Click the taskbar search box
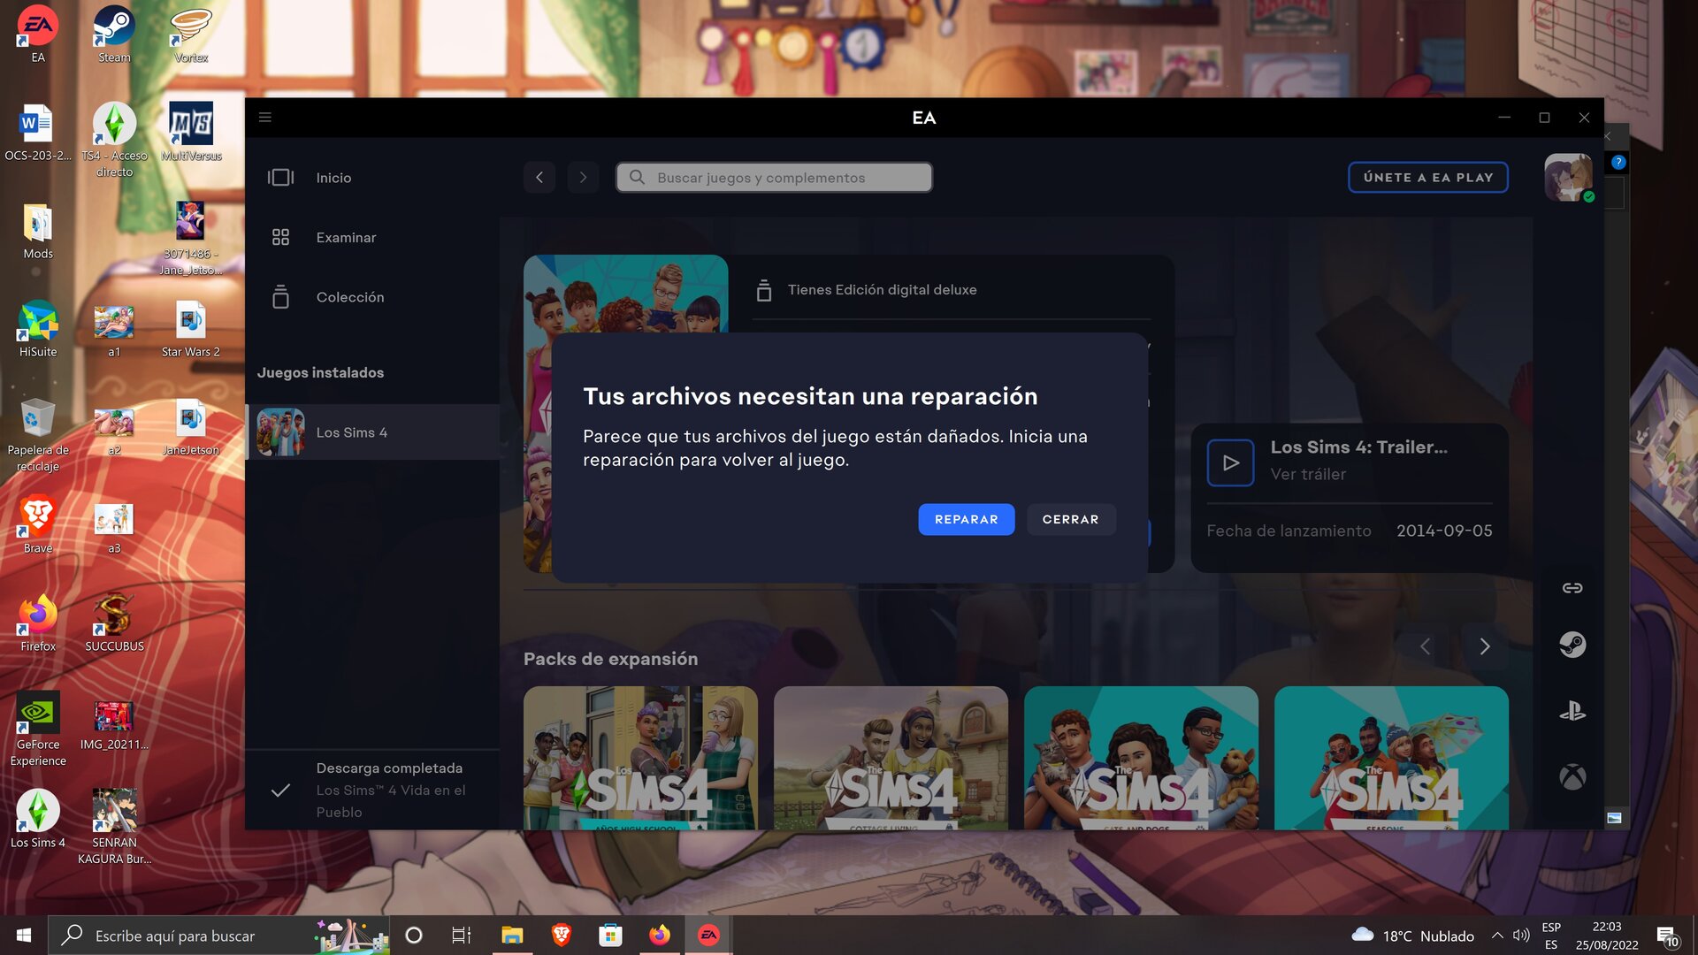This screenshot has height=955, width=1698. (220, 936)
